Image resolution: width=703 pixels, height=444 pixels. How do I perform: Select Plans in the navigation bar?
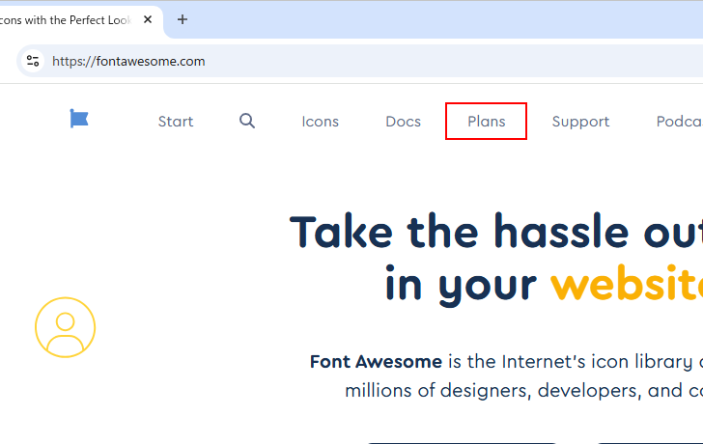click(487, 122)
